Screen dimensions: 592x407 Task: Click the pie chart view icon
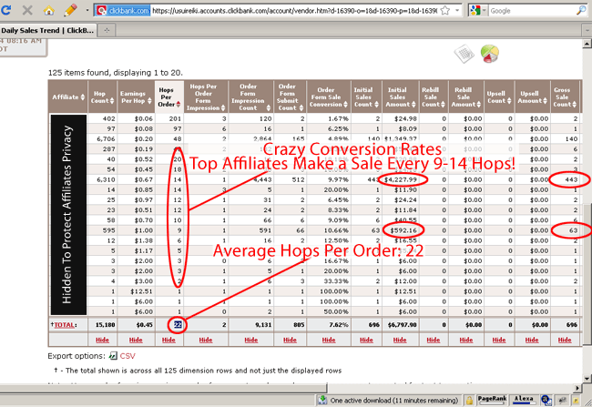pyautogui.click(x=488, y=55)
